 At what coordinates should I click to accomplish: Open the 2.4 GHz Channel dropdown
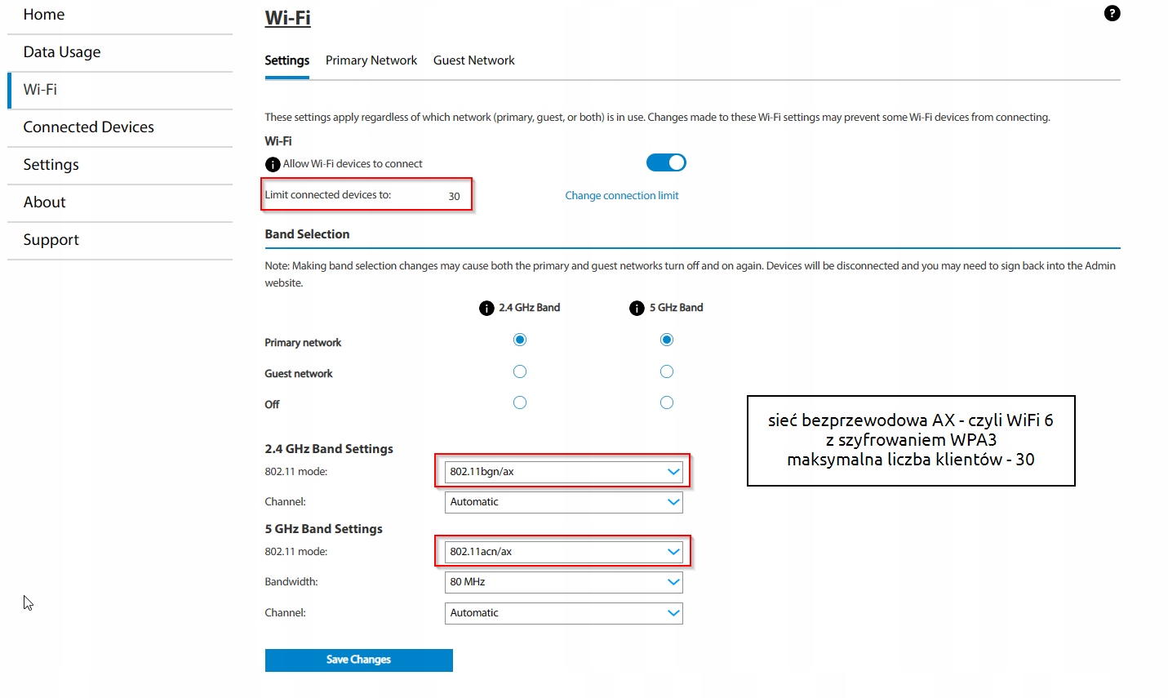pyautogui.click(x=563, y=502)
